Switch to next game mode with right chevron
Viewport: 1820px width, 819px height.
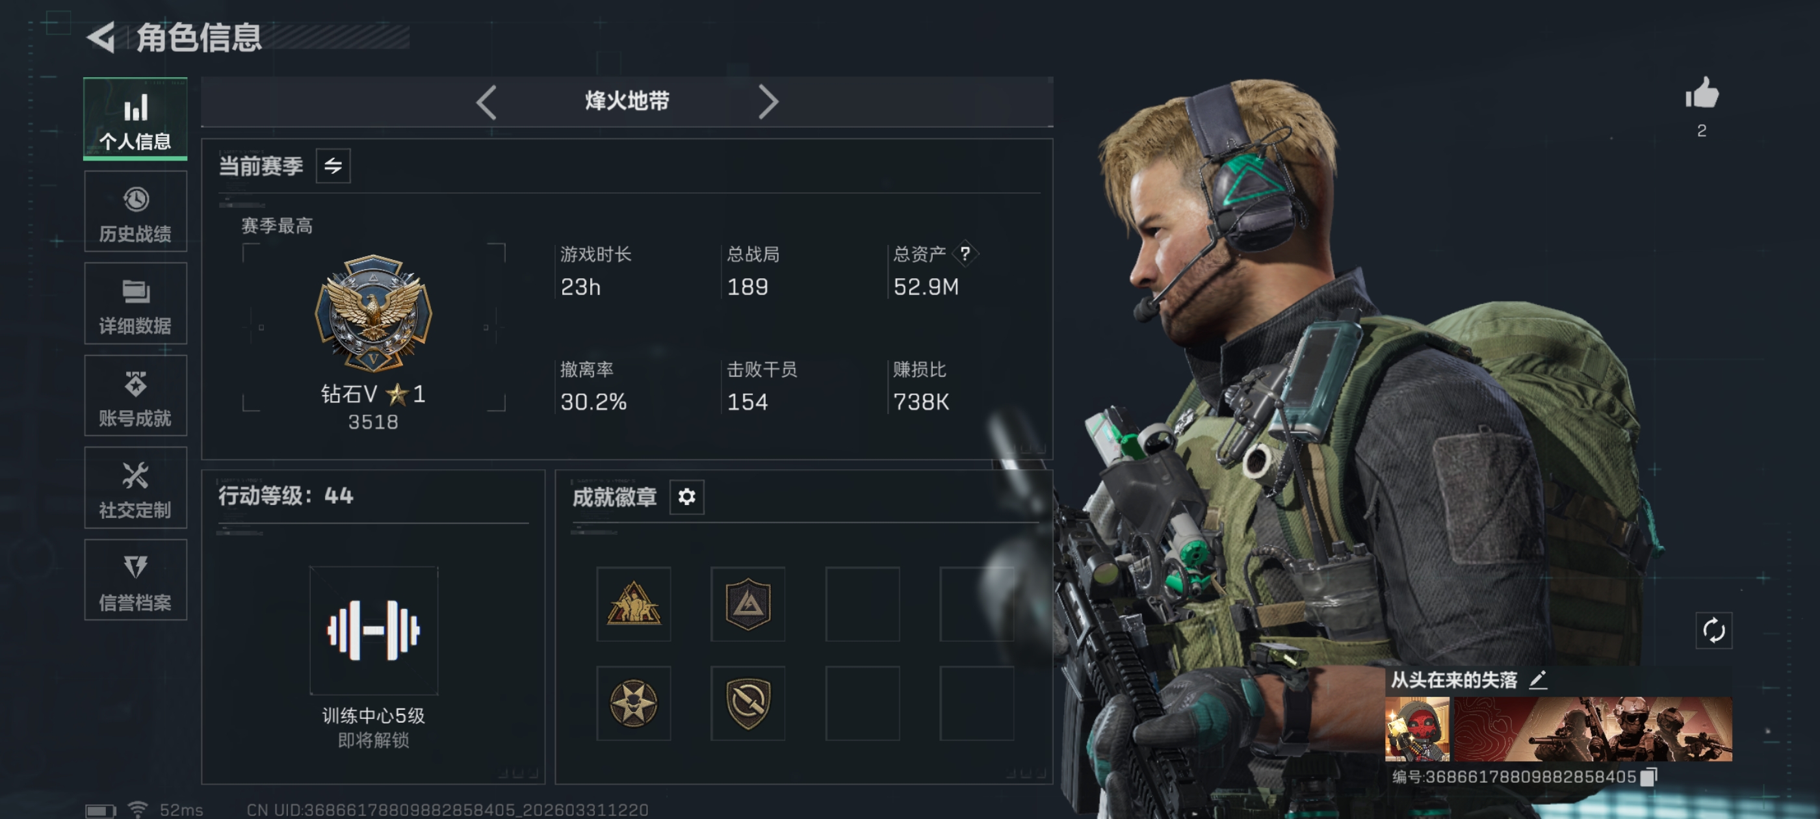[768, 102]
